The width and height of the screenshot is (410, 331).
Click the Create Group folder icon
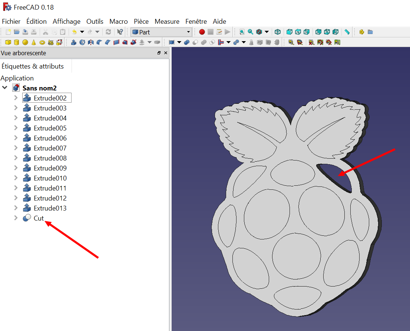pyautogui.click(x=370, y=32)
